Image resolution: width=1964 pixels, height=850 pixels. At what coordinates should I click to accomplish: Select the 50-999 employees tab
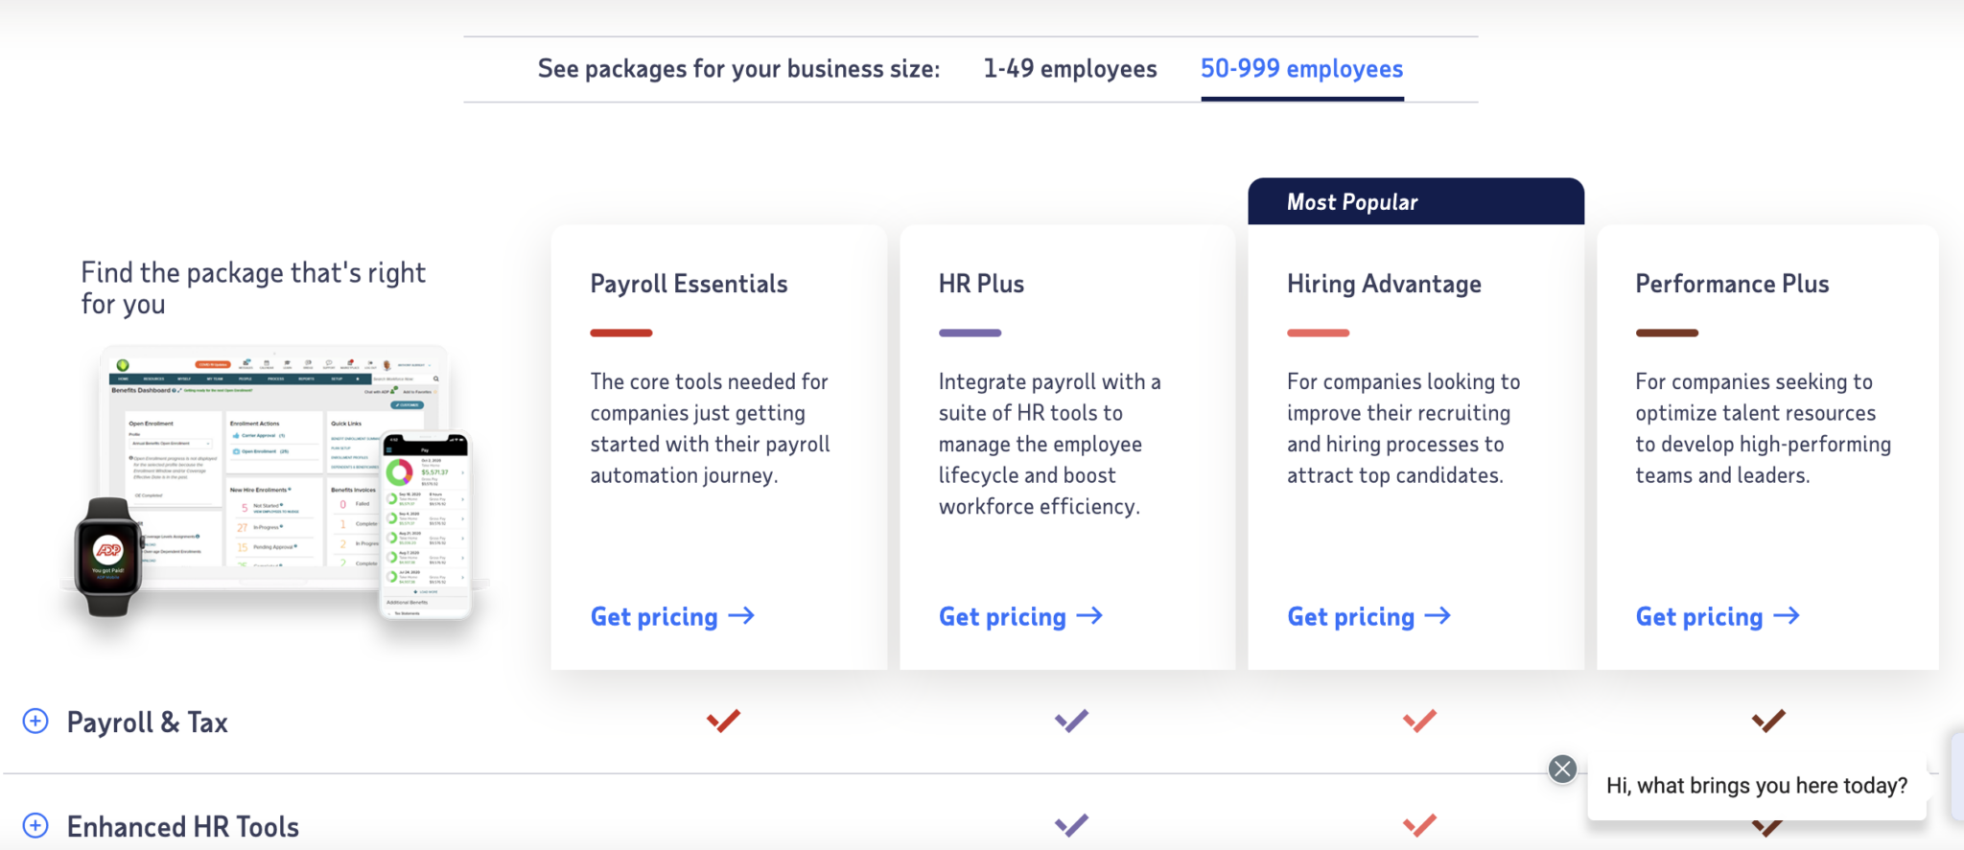tap(1301, 68)
